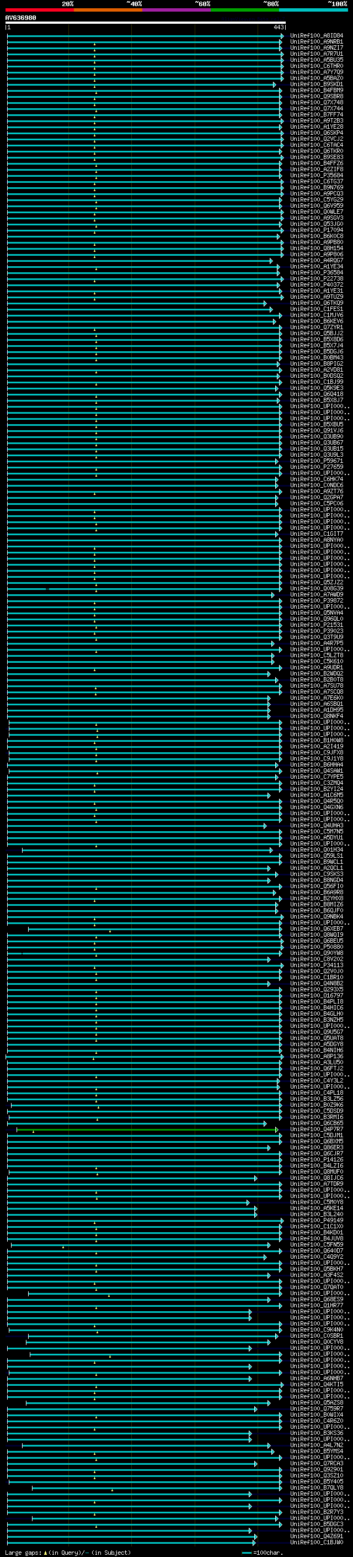
Task: Click the orange ~40% legend segment
Action: (x=108, y=10)
